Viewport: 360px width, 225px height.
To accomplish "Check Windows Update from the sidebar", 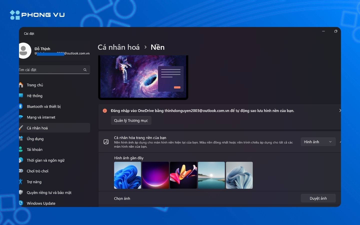I will (41, 203).
